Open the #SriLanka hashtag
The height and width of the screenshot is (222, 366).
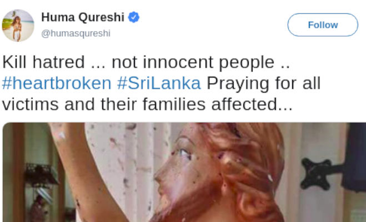pyautogui.click(x=159, y=83)
